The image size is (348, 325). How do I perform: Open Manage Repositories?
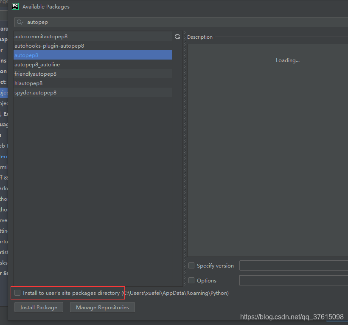pyautogui.click(x=102, y=307)
